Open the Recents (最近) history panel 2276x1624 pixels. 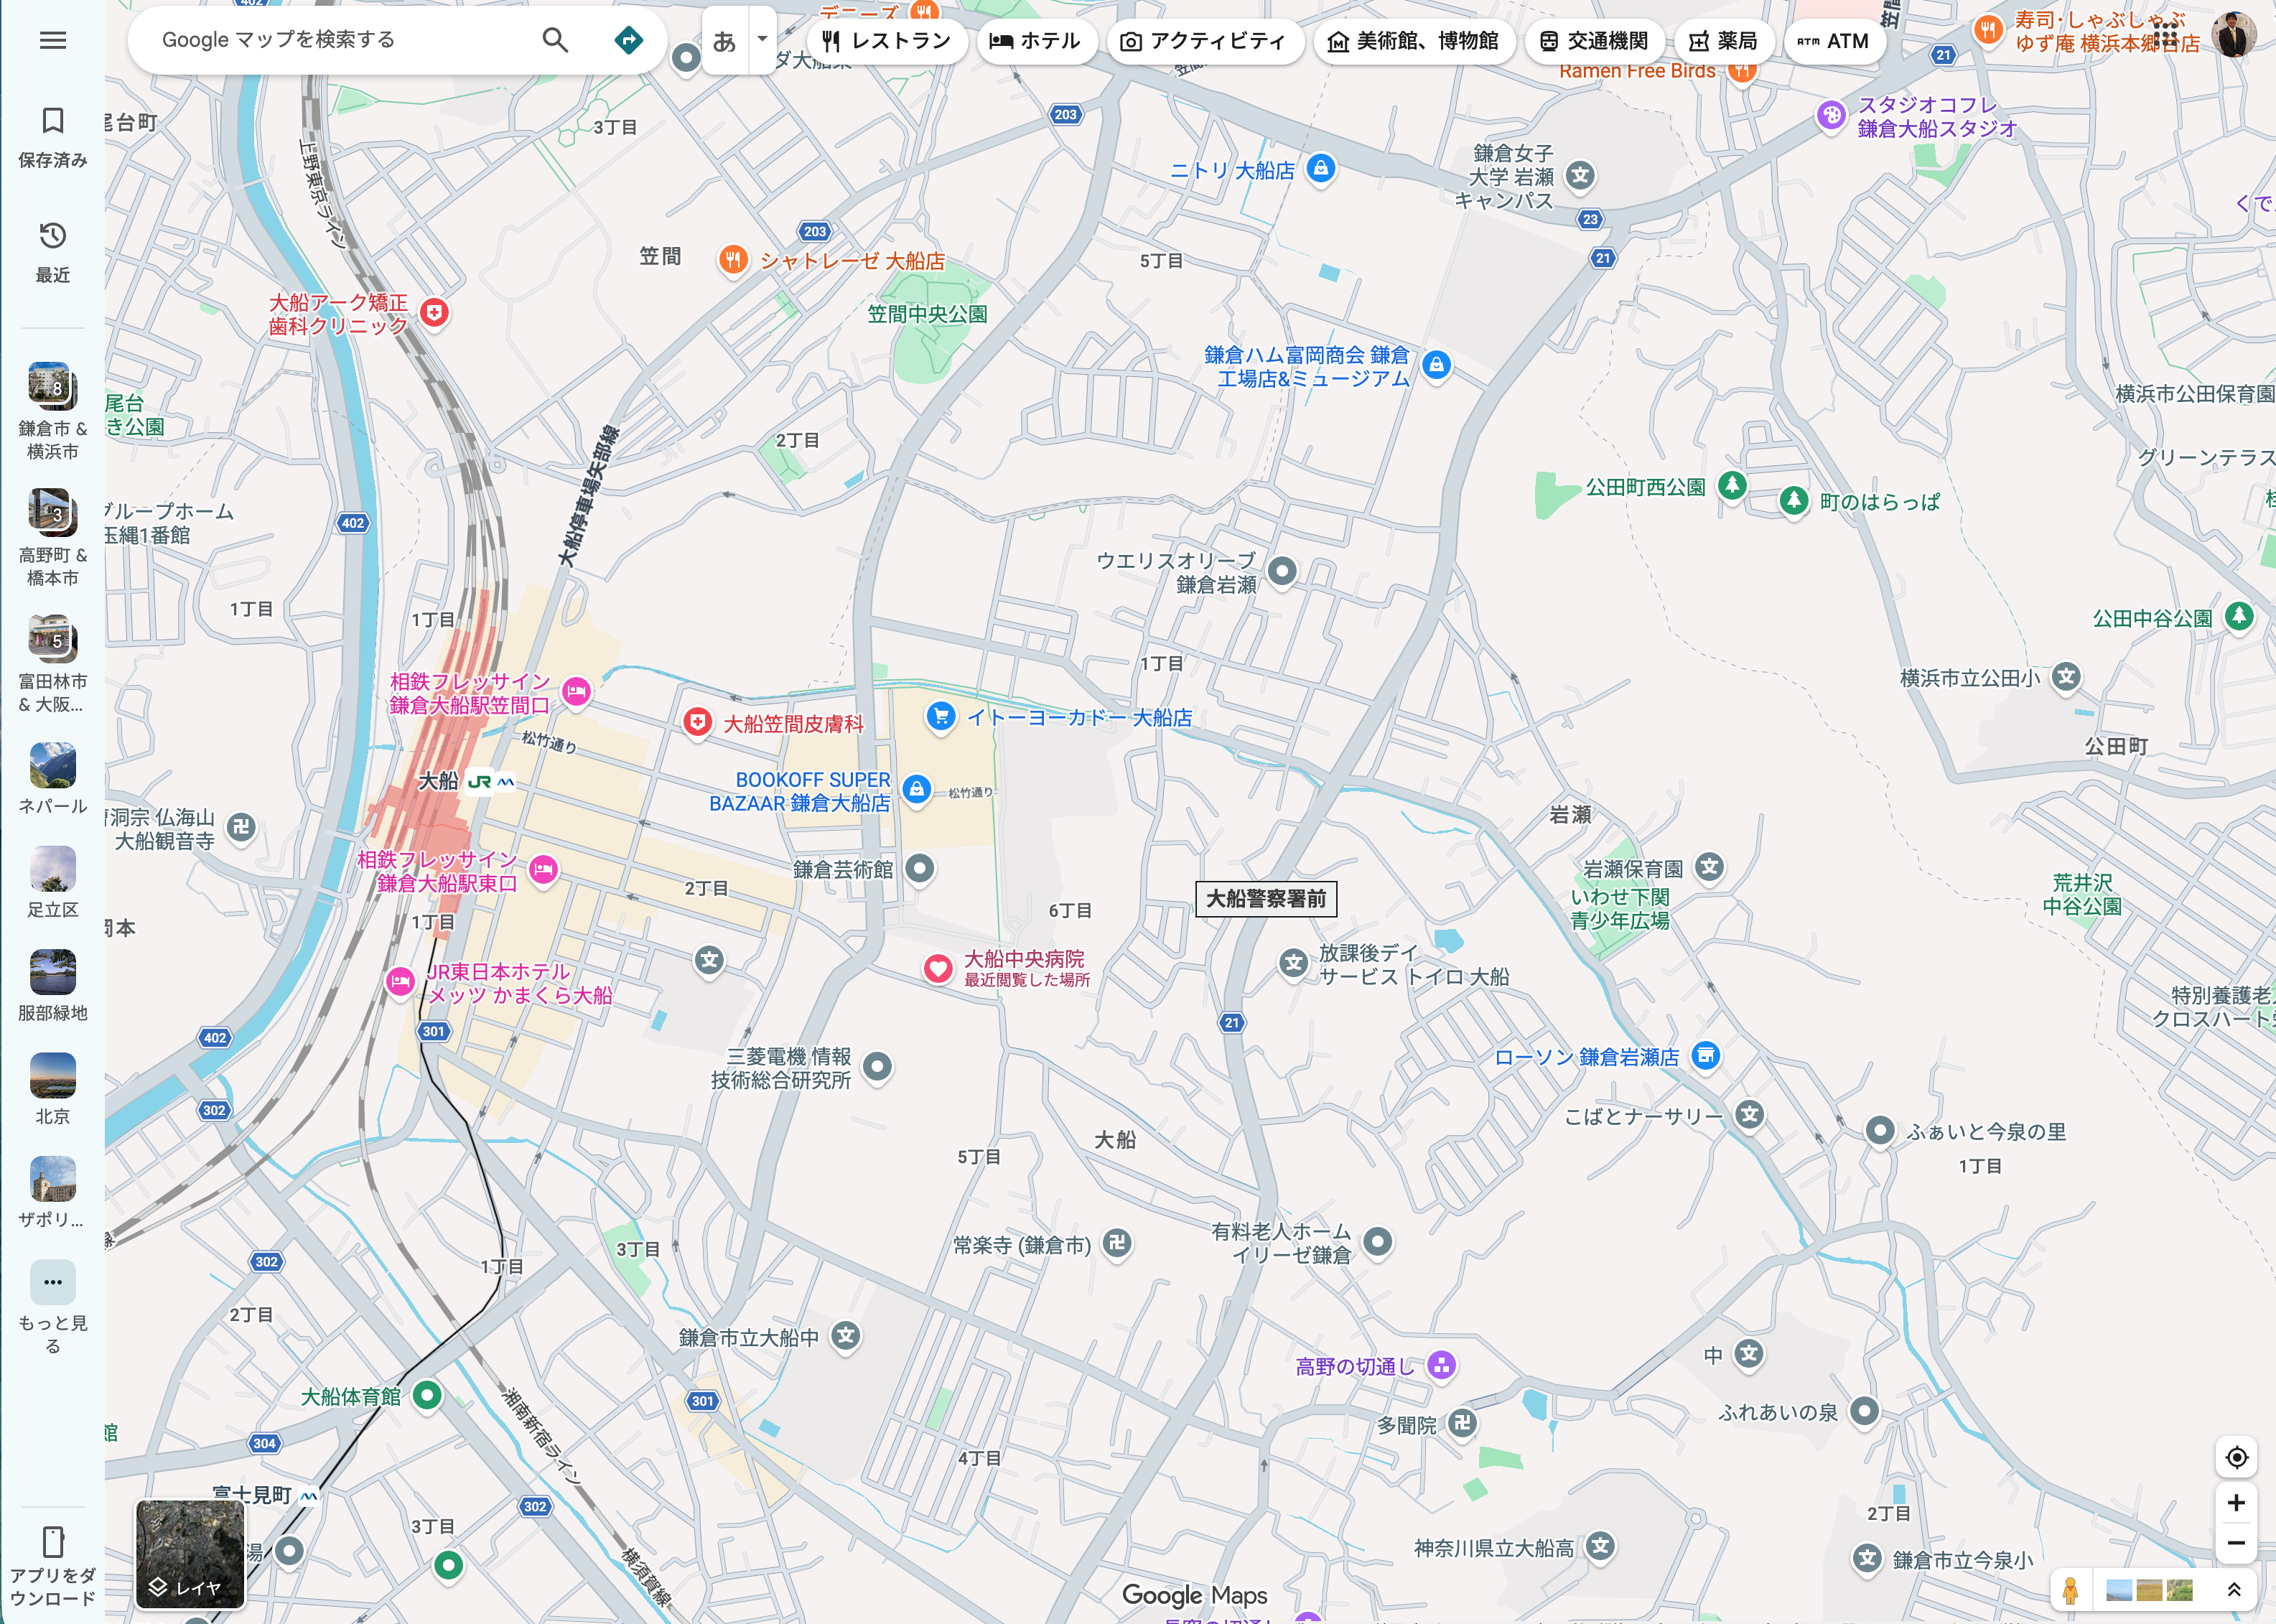[53, 252]
